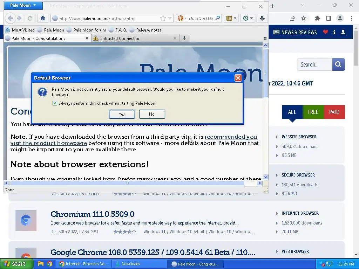359x269 pixels.
Task: Open the Chromium 111.0.5509.0 title link
Action: 92,214
